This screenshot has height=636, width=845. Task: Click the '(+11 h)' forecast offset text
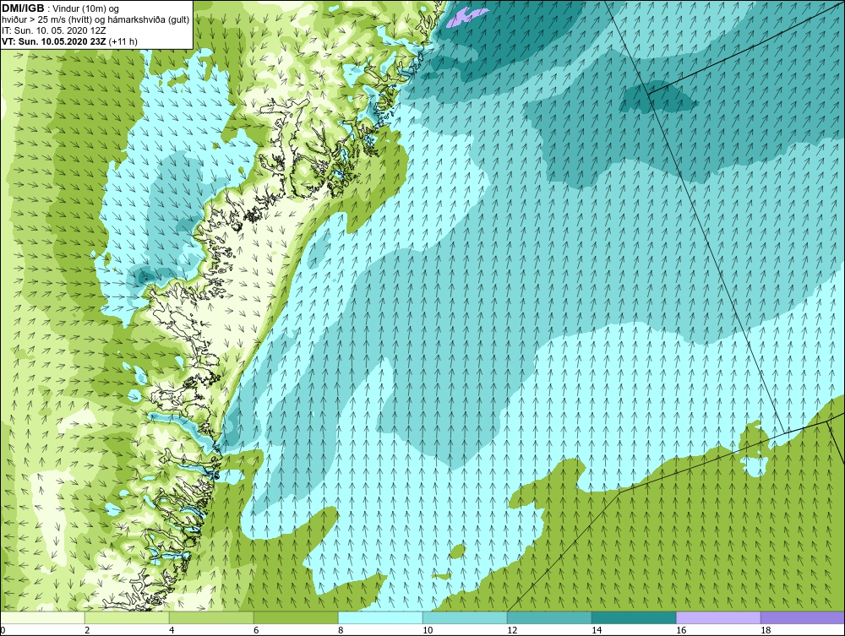click(123, 41)
